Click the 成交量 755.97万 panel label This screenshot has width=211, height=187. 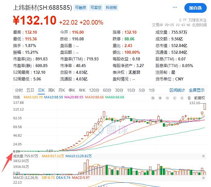click(25, 156)
